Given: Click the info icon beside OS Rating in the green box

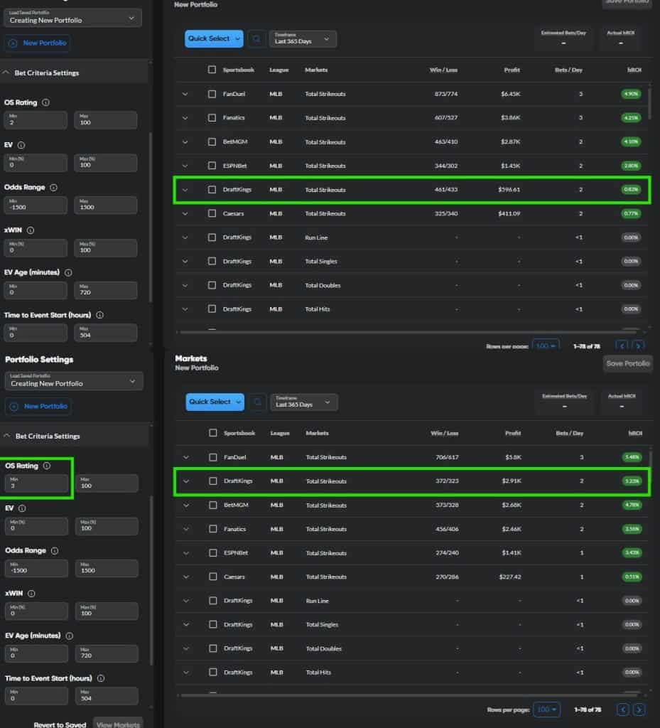Looking at the screenshot, I should pyautogui.click(x=47, y=466).
